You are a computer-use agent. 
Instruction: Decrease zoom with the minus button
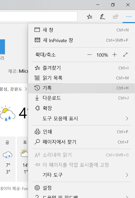click(x=89, y=55)
